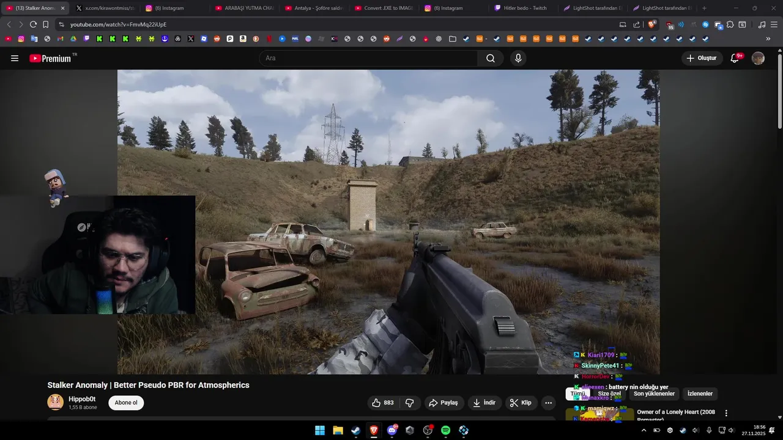Select the Son yüklenenler filter chip
This screenshot has height=440, width=783.
[654, 394]
